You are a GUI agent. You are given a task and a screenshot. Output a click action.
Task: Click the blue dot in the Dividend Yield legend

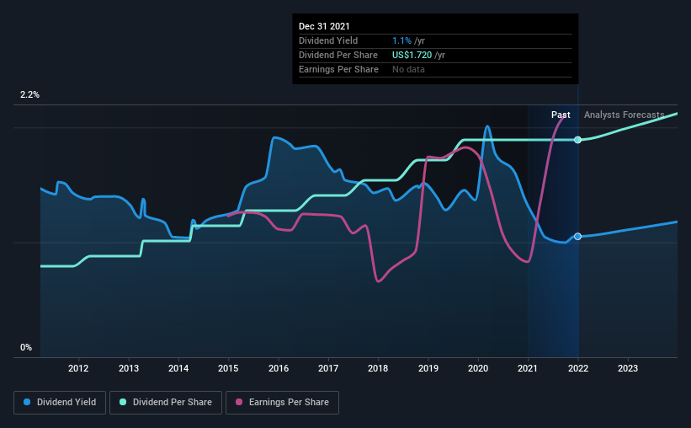pyautogui.click(x=28, y=403)
